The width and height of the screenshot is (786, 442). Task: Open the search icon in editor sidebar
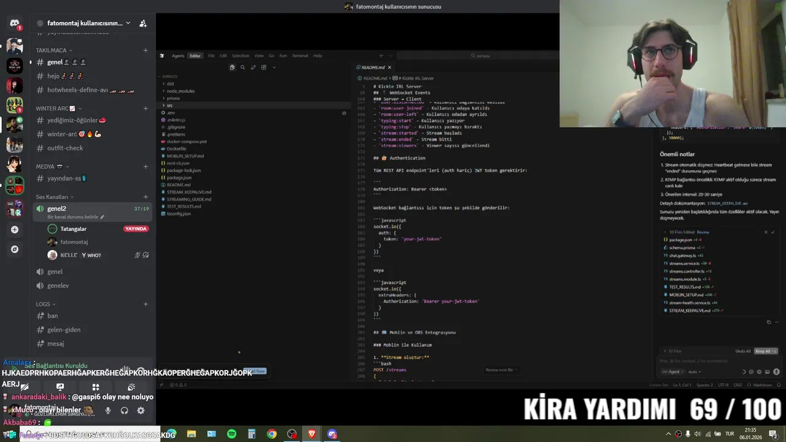(x=243, y=68)
